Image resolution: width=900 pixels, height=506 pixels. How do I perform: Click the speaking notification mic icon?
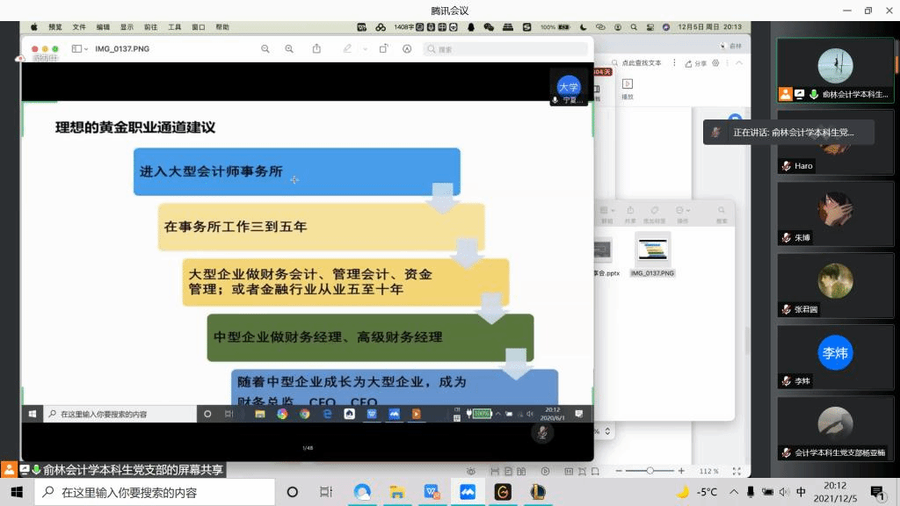click(717, 133)
